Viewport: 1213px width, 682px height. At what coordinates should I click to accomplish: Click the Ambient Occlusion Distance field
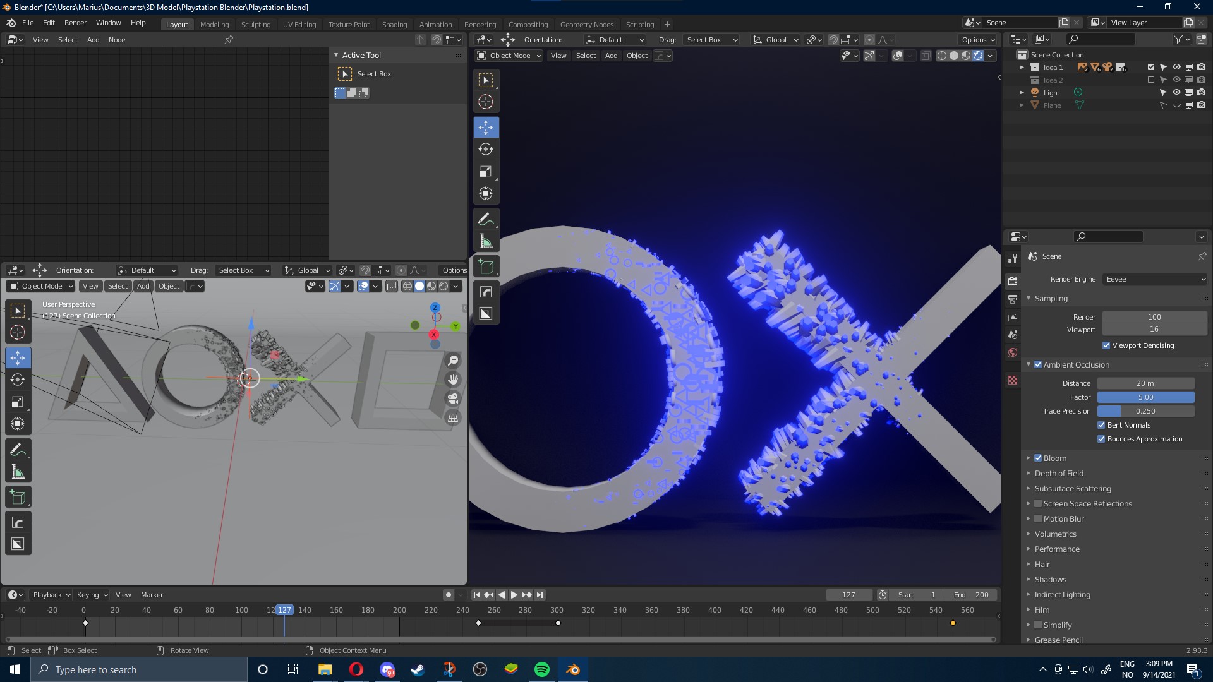click(1145, 383)
